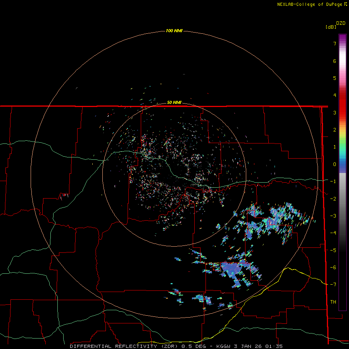This screenshot has width=349, height=349.
Task: Click the 2 dB value on the scale
Action: [x=335, y=130]
